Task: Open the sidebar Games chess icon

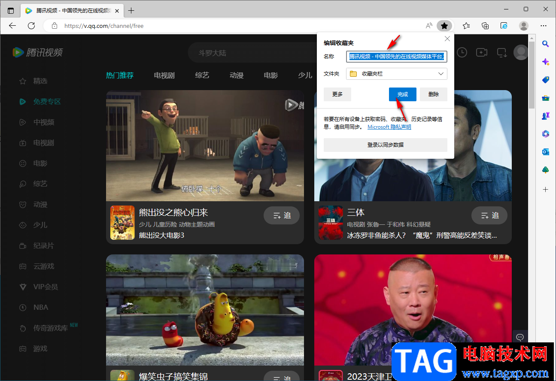Action: pyautogui.click(x=546, y=116)
